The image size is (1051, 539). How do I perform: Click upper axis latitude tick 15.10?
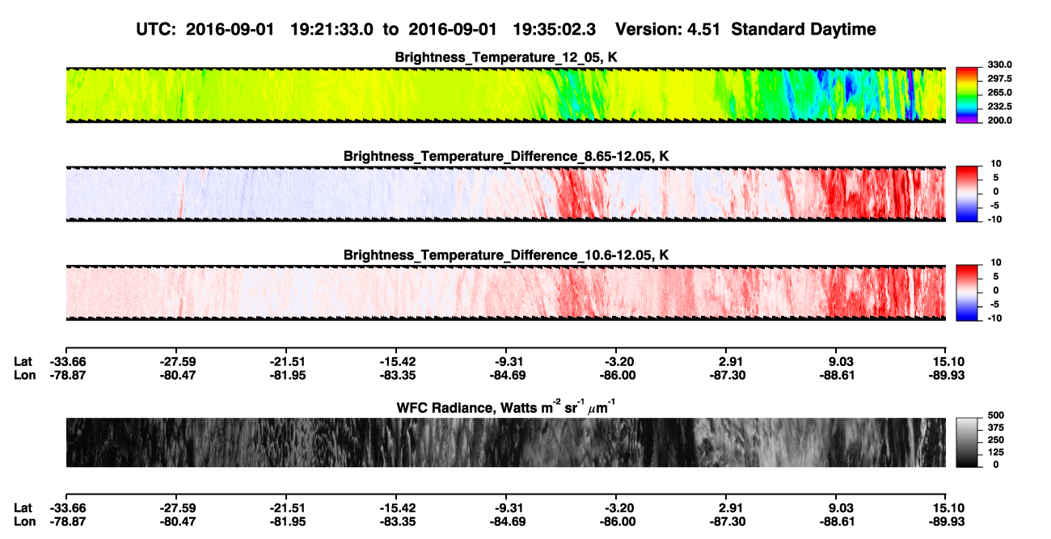pos(946,361)
